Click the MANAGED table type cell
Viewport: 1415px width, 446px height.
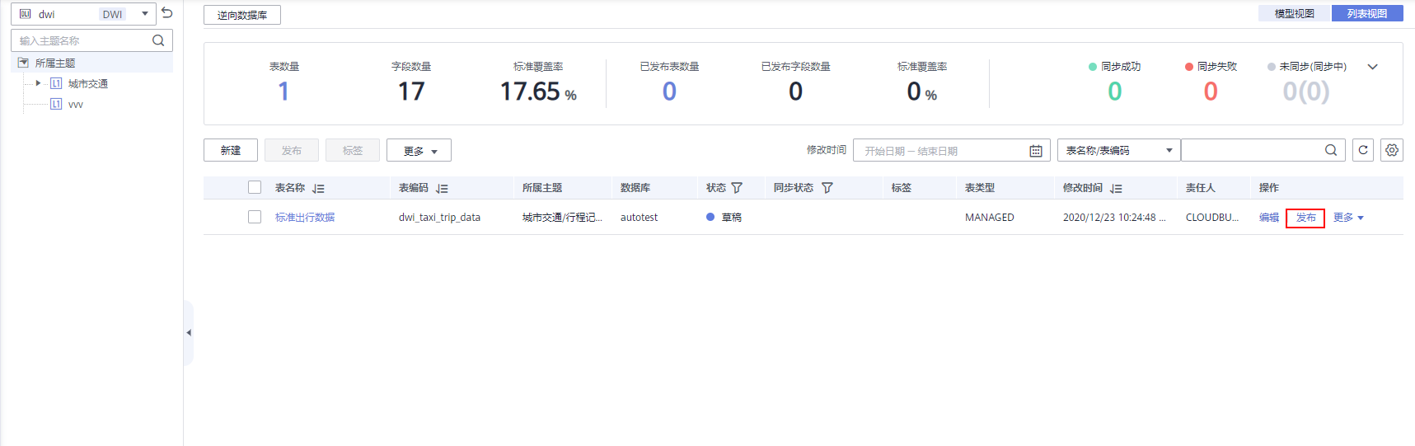pos(990,218)
